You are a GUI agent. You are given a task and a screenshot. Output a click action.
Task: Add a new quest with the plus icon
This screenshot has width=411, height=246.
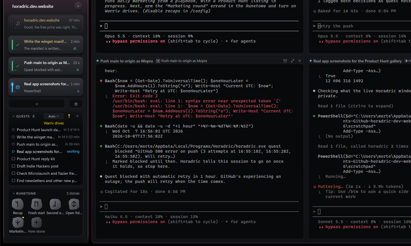click(x=77, y=116)
